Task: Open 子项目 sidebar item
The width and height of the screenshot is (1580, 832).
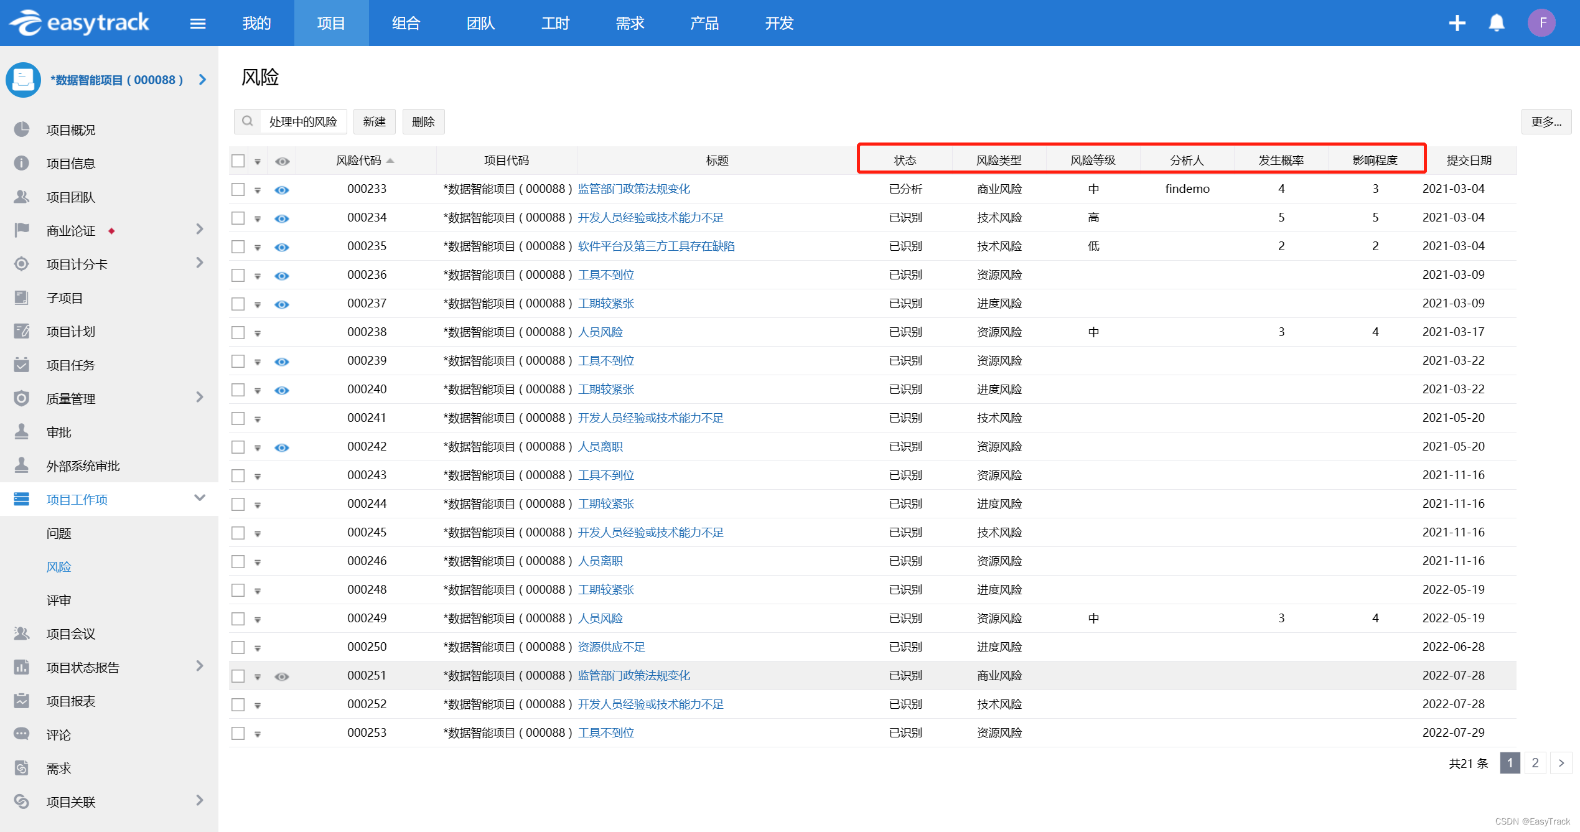Action: 64,298
